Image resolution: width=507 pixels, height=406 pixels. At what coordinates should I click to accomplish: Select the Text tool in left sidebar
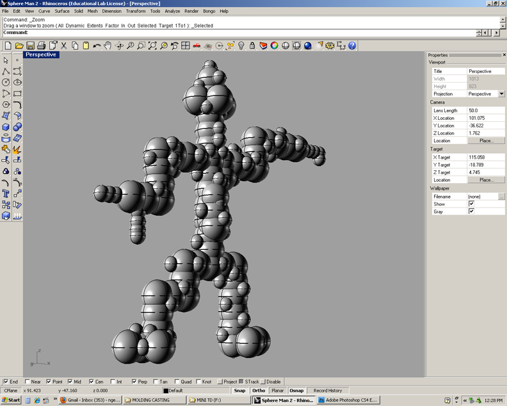pyautogui.click(x=6, y=193)
